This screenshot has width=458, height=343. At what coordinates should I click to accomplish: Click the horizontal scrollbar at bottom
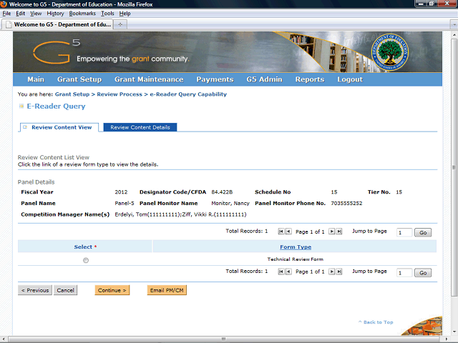pyautogui.click(x=223, y=339)
